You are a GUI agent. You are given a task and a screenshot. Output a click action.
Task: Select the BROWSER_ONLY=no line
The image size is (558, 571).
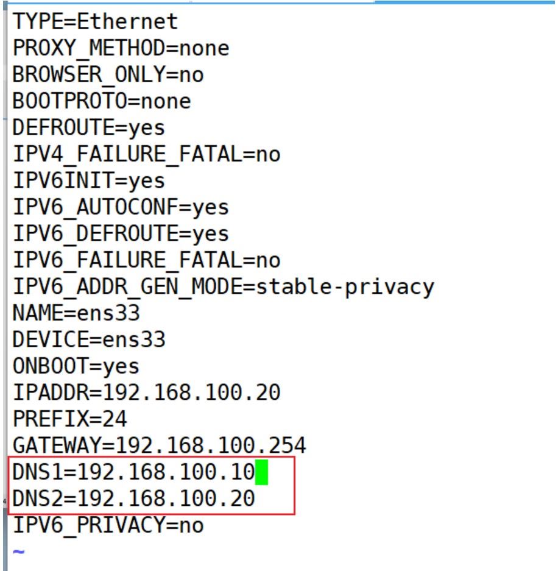click(x=108, y=74)
